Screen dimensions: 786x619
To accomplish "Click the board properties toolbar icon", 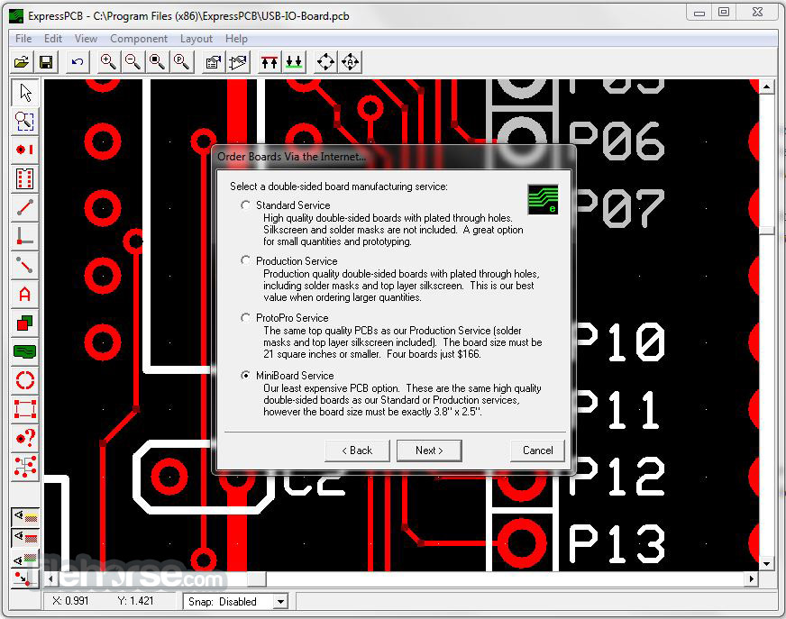I will pos(238,62).
